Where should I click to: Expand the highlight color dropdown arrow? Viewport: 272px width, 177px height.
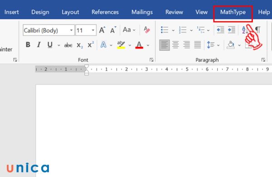[130, 45]
